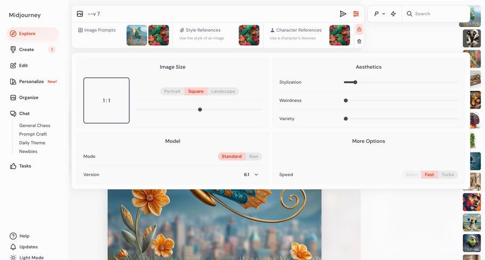485x260 pixels.
Task: Open Newbies chat room
Action: coord(28,151)
